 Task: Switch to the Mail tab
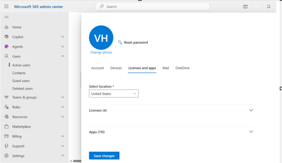pyautogui.click(x=166, y=68)
